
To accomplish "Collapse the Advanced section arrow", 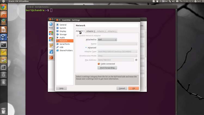I will 86,48.
